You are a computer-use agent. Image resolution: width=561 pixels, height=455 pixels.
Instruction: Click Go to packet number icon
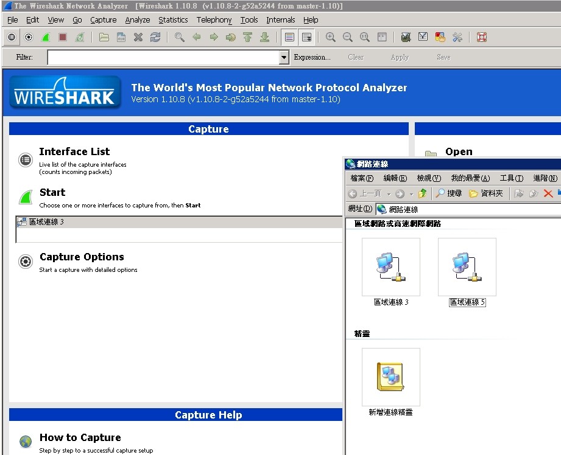click(230, 37)
